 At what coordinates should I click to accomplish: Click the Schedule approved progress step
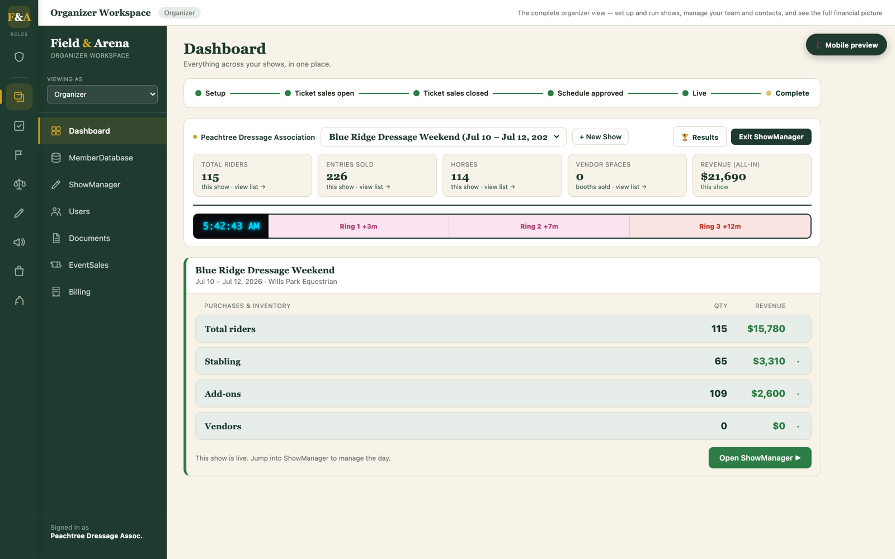pos(585,93)
